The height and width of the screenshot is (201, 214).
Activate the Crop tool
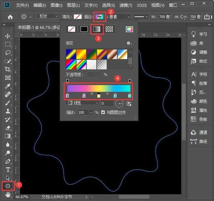tap(8, 69)
